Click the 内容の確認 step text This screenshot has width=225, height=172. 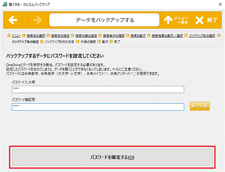click(88, 42)
